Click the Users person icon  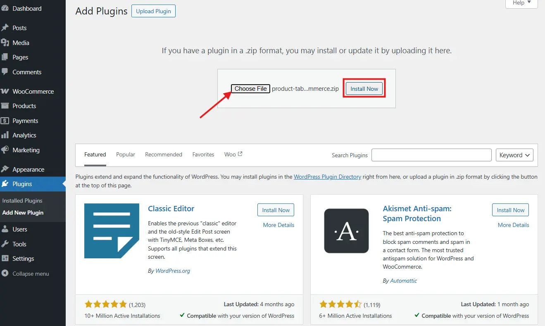[x=5, y=229]
